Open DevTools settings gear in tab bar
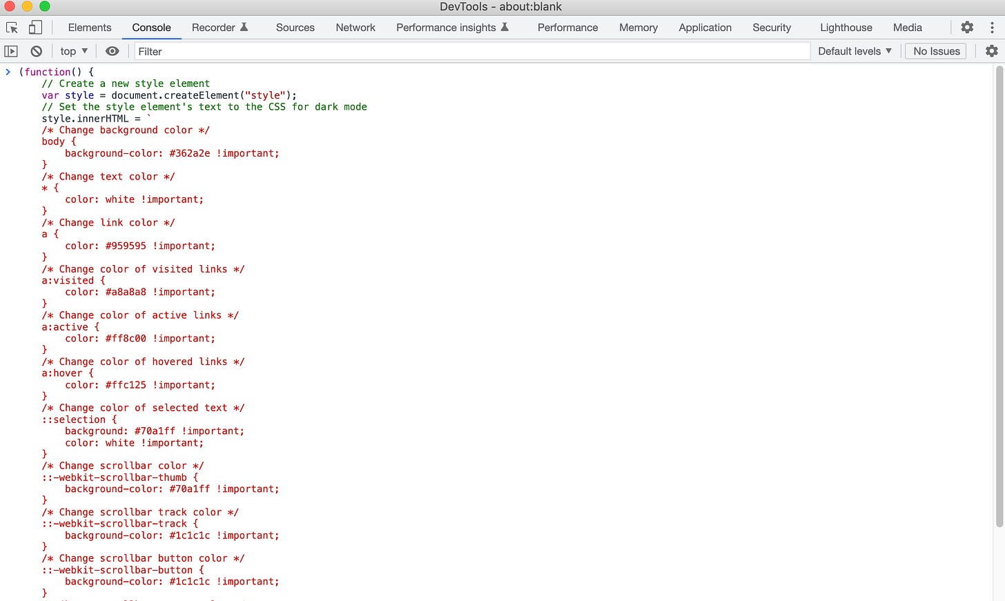The width and height of the screenshot is (1005, 601). point(967,28)
